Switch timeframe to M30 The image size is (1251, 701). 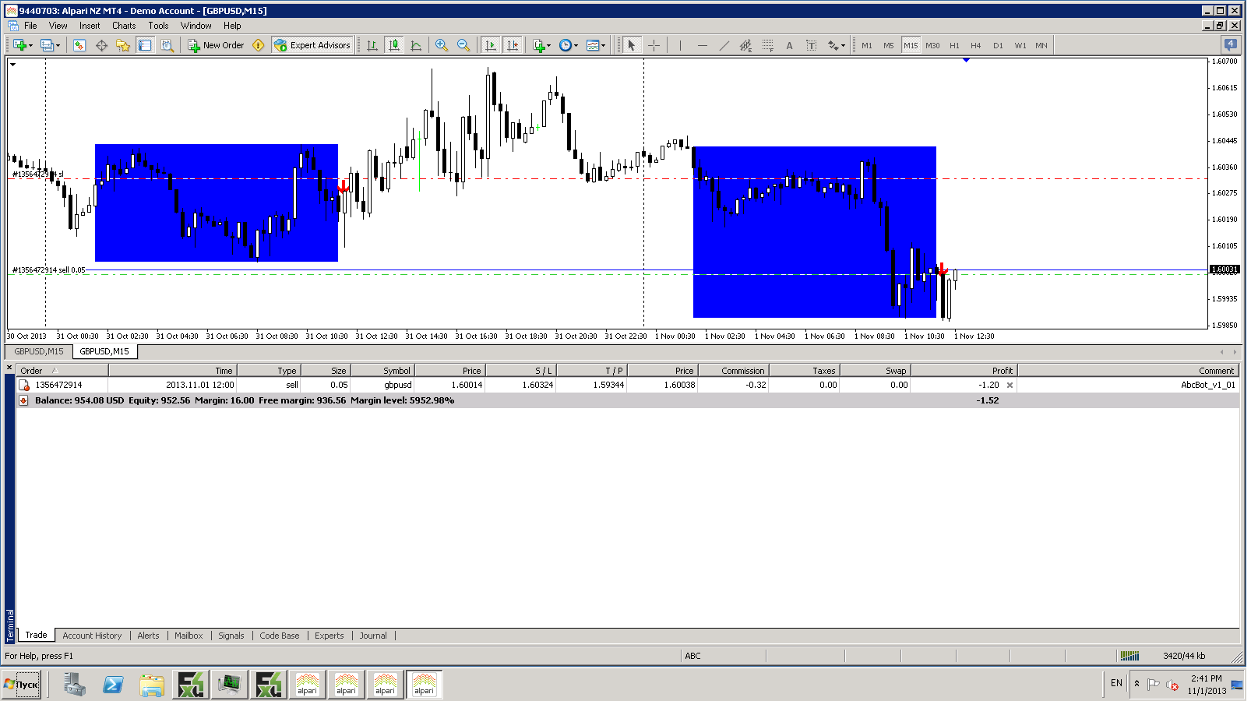[932, 45]
